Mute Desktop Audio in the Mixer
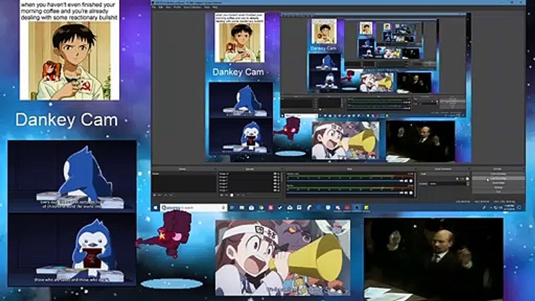 (406, 181)
